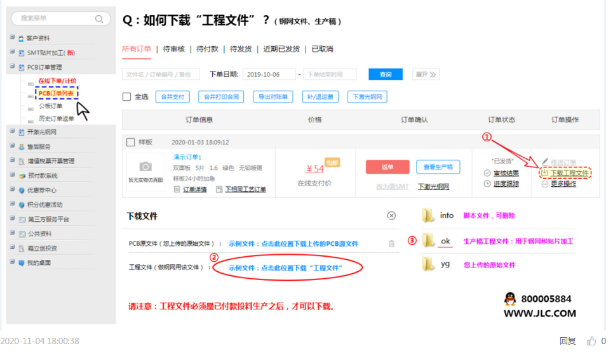The width and height of the screenshot is (613, 353).
Task: Open the ok folder icon
Action: pos(429,241)
